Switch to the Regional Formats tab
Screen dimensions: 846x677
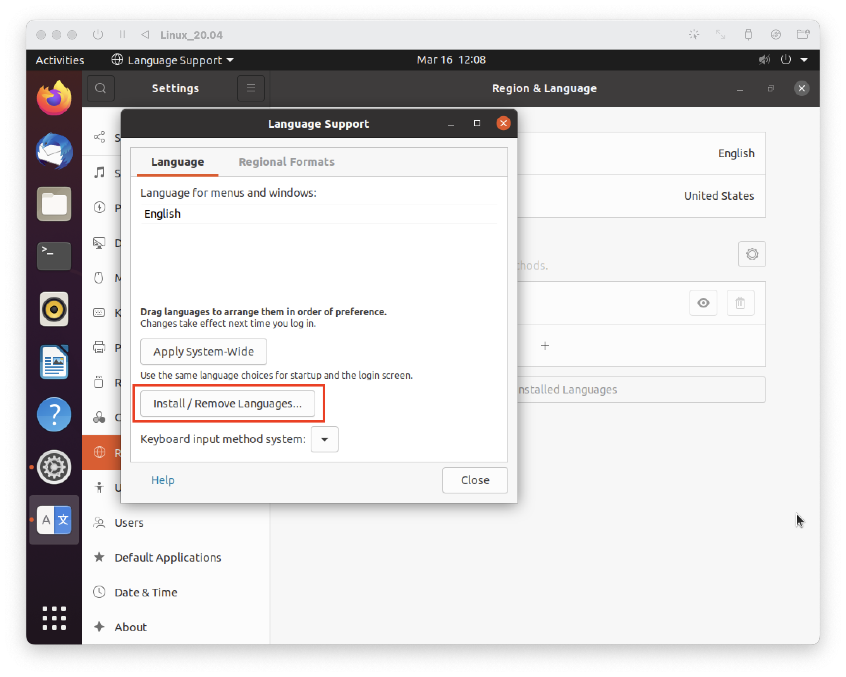286,162
